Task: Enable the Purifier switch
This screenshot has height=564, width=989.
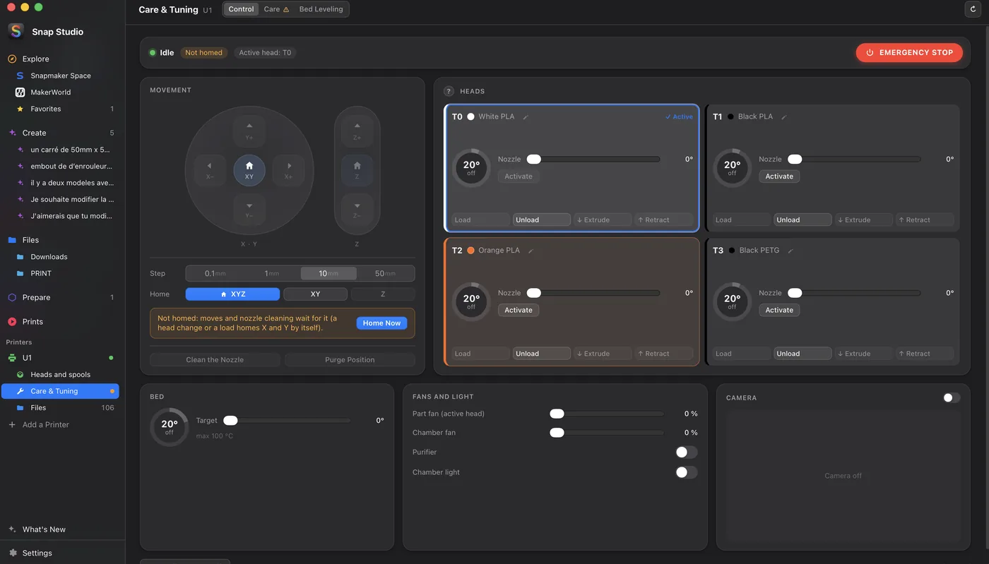Action: pos(686,452)
